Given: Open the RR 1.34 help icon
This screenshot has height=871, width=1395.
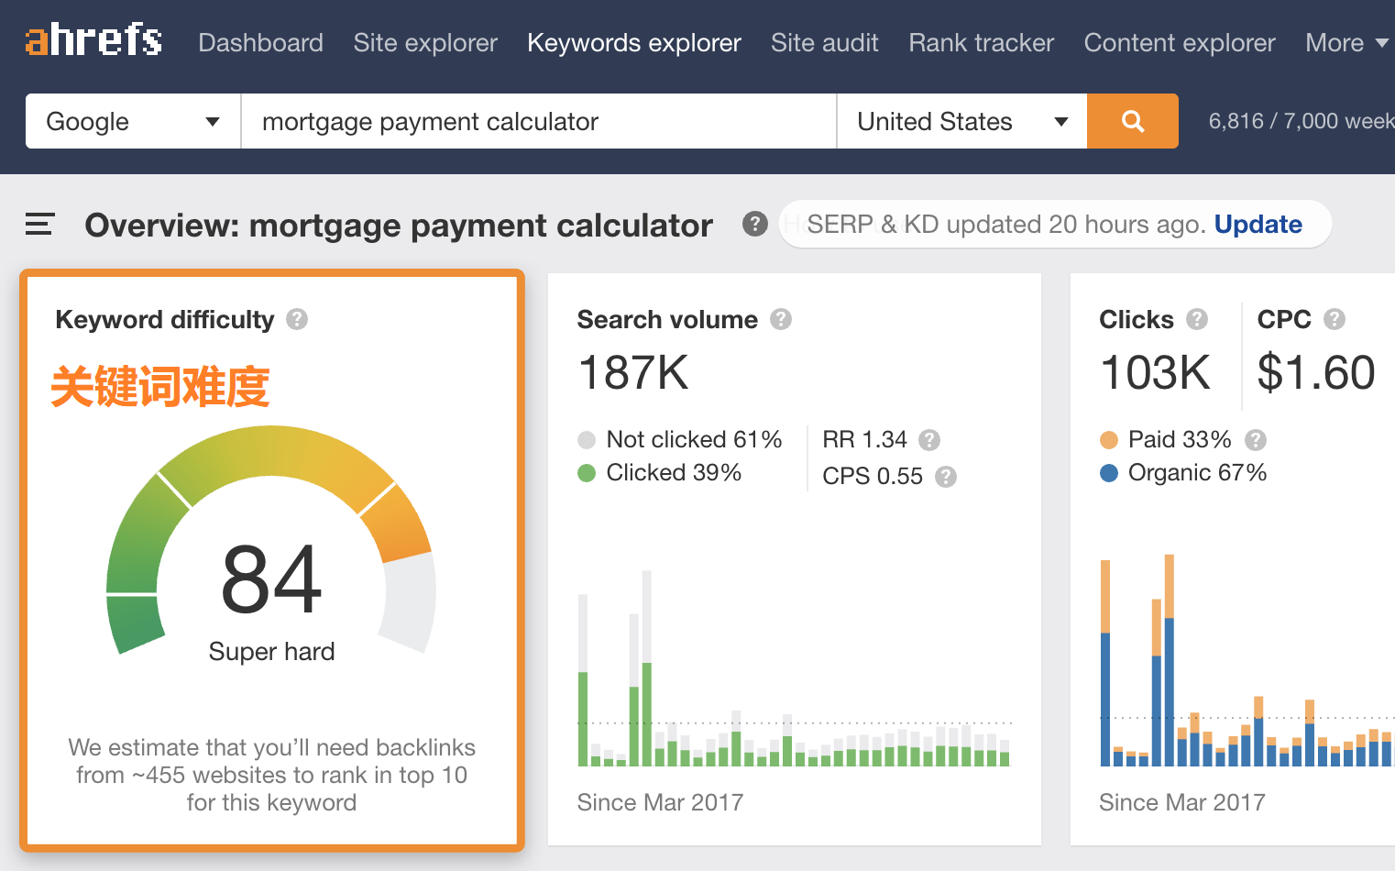Looking at the screenshot, I should 929,440.
